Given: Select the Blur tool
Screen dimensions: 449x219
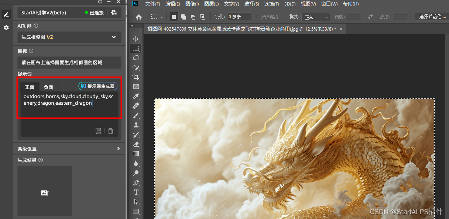Looking at the screenshot, I should click(136, 163).
